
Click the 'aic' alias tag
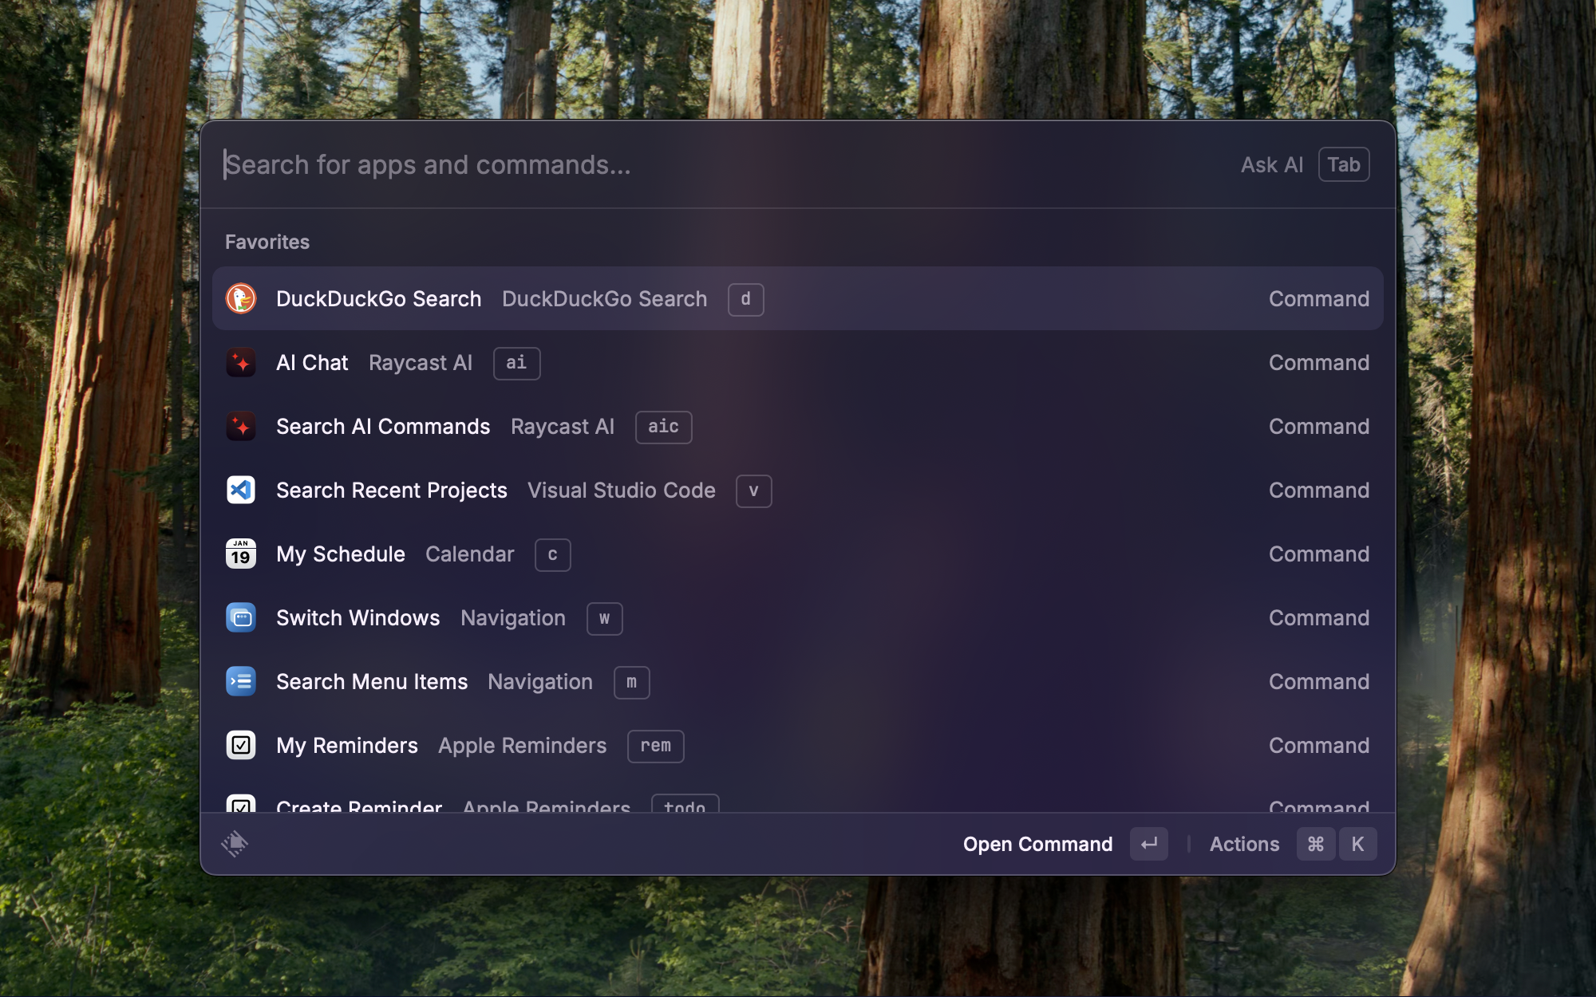tap(663, 427)
